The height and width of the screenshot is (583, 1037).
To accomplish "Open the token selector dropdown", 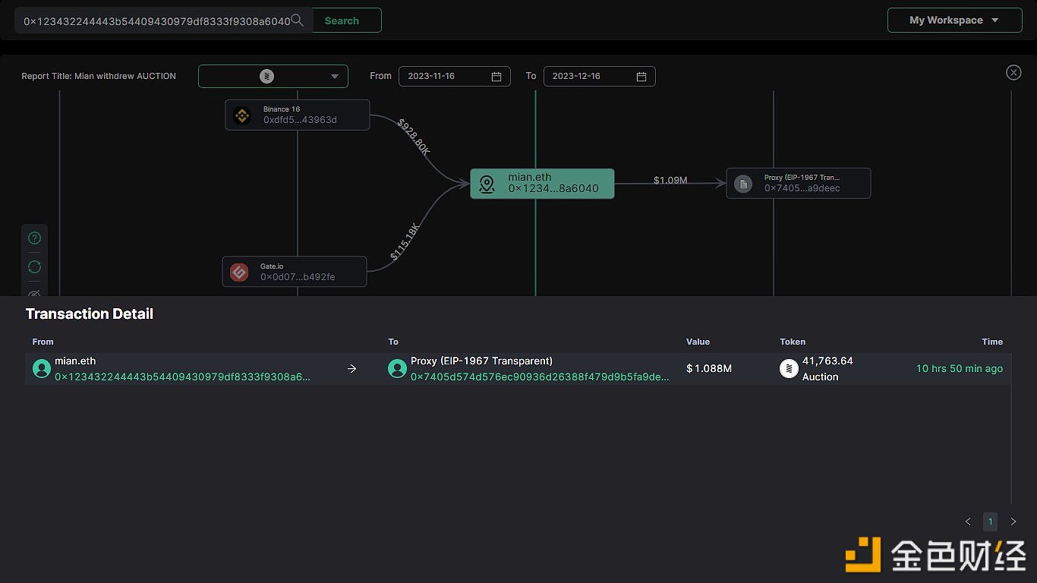I will pyautogui.click(x=273, y=76).
